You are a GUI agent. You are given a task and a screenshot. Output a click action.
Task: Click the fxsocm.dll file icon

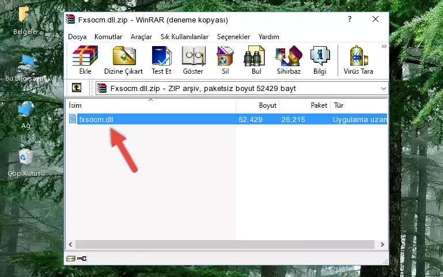[73, 119]
